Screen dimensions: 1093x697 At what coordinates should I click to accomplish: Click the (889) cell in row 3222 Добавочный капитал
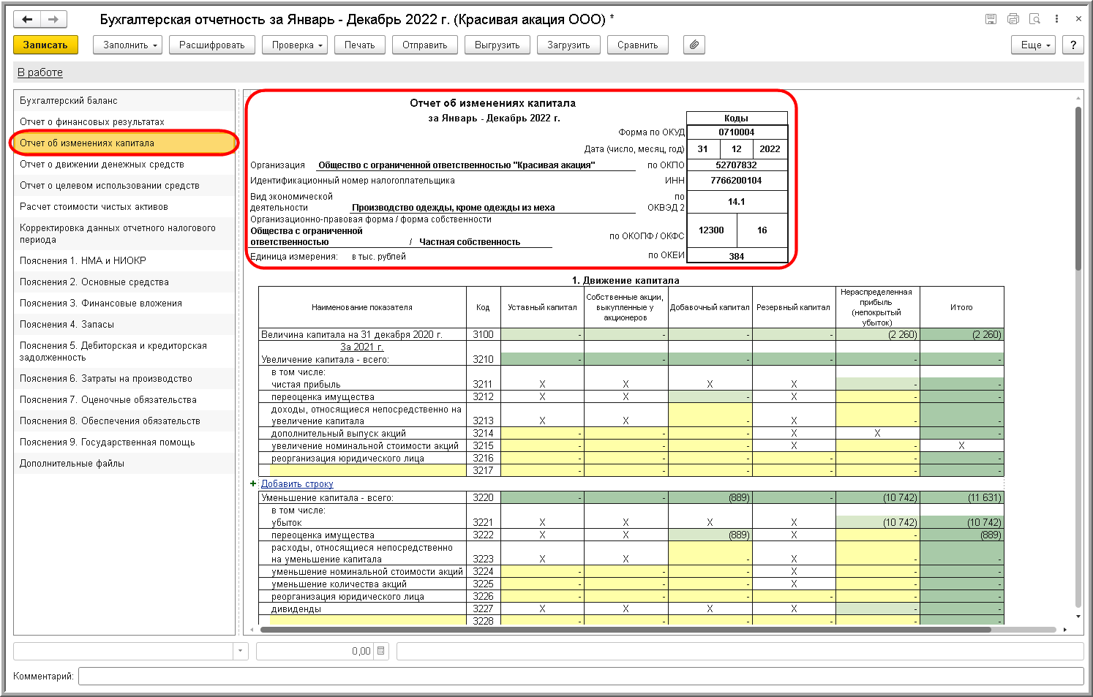tap(710, 535)
